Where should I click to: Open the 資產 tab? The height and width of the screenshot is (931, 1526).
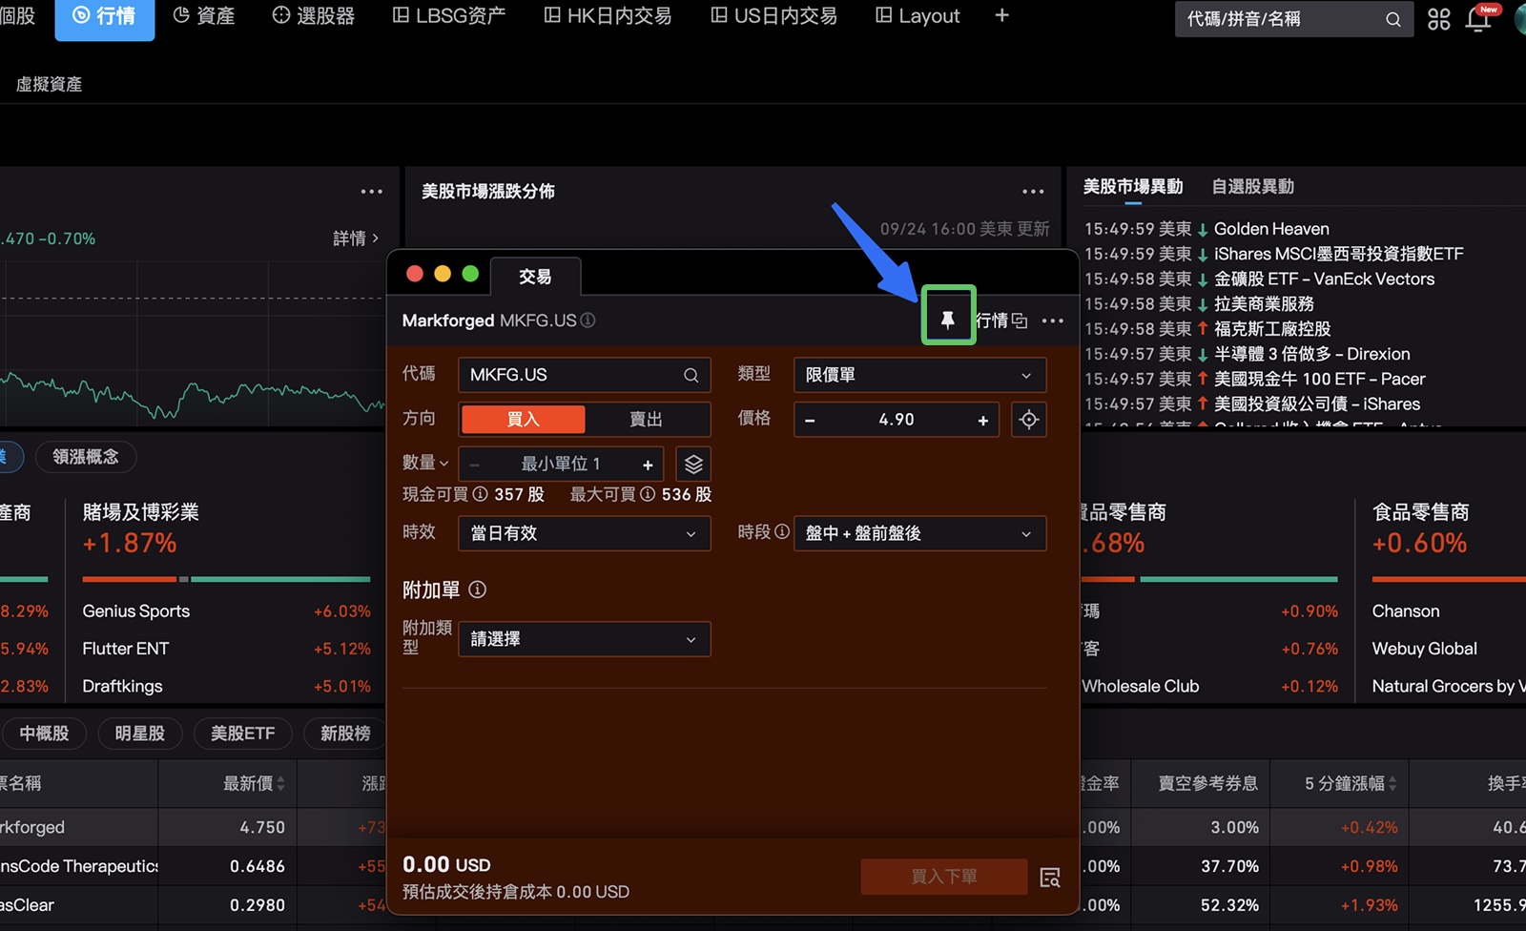pos(204,16)
